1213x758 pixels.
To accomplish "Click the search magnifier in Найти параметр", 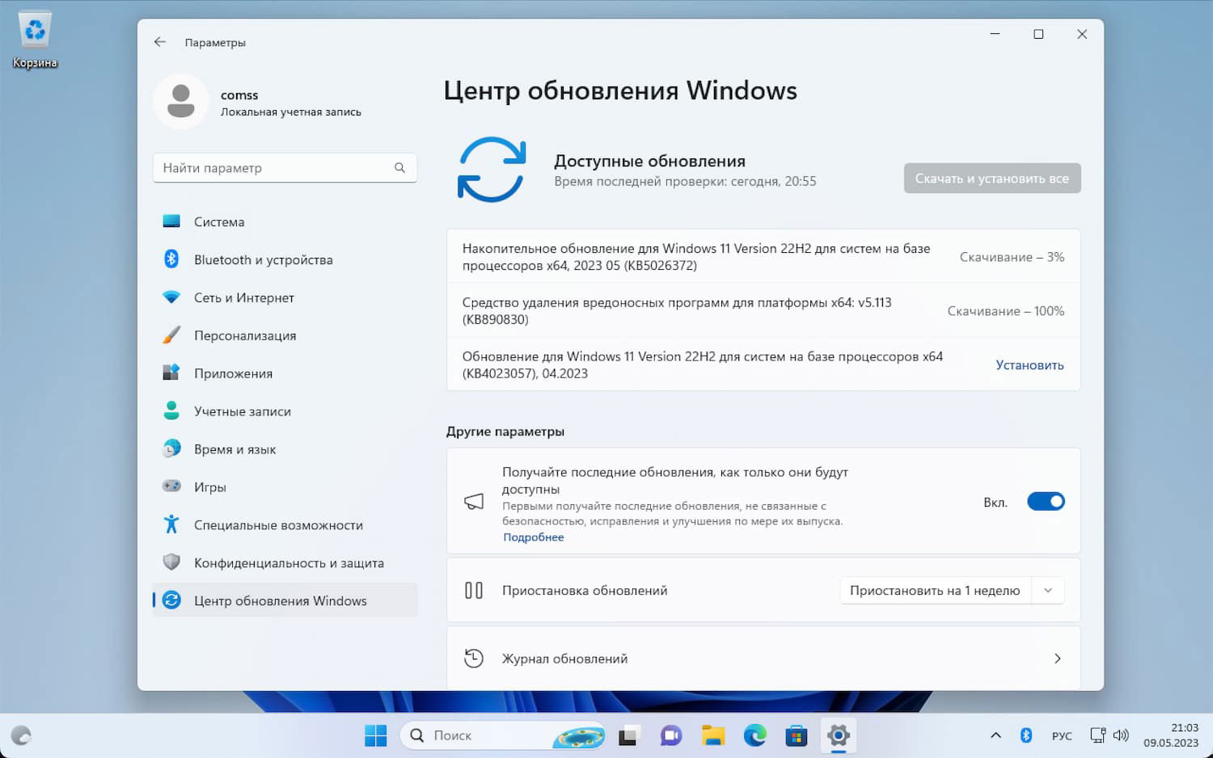I will (399, 168).
